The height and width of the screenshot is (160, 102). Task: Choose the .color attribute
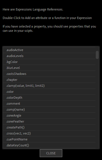[x=49, y=92]
